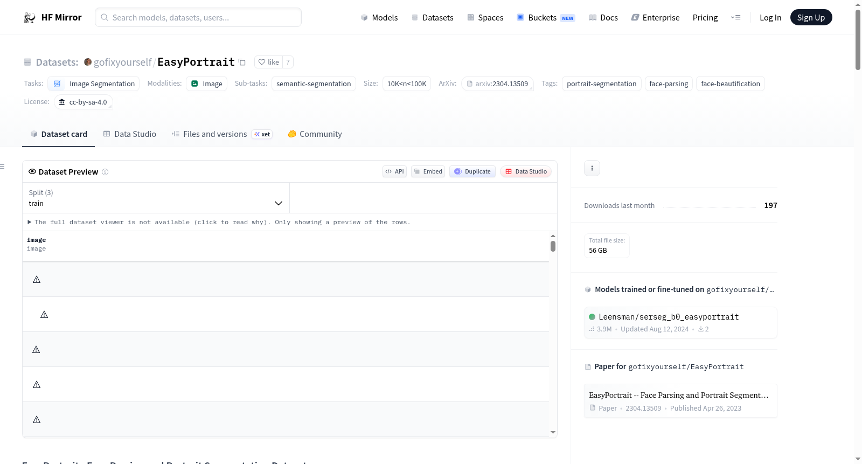Image resolution: width=862 pixels, height=464 pixels.
Task: Switch to the Dataset card tab
Action: click(59, 134)
